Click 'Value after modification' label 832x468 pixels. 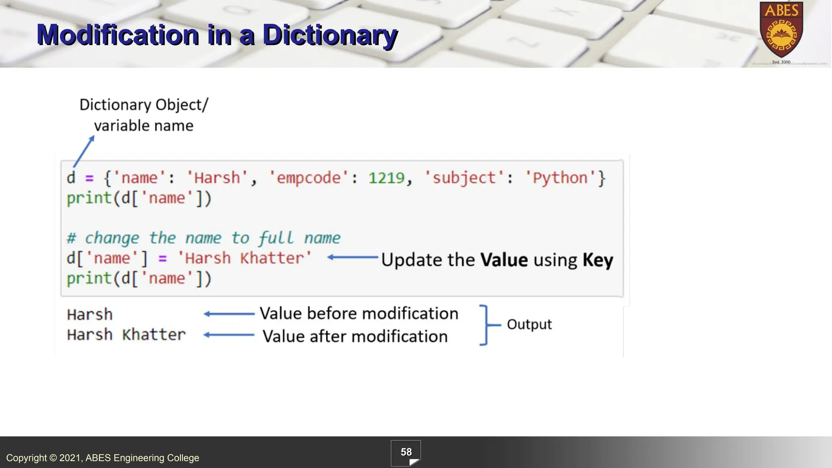coord(355,336)
